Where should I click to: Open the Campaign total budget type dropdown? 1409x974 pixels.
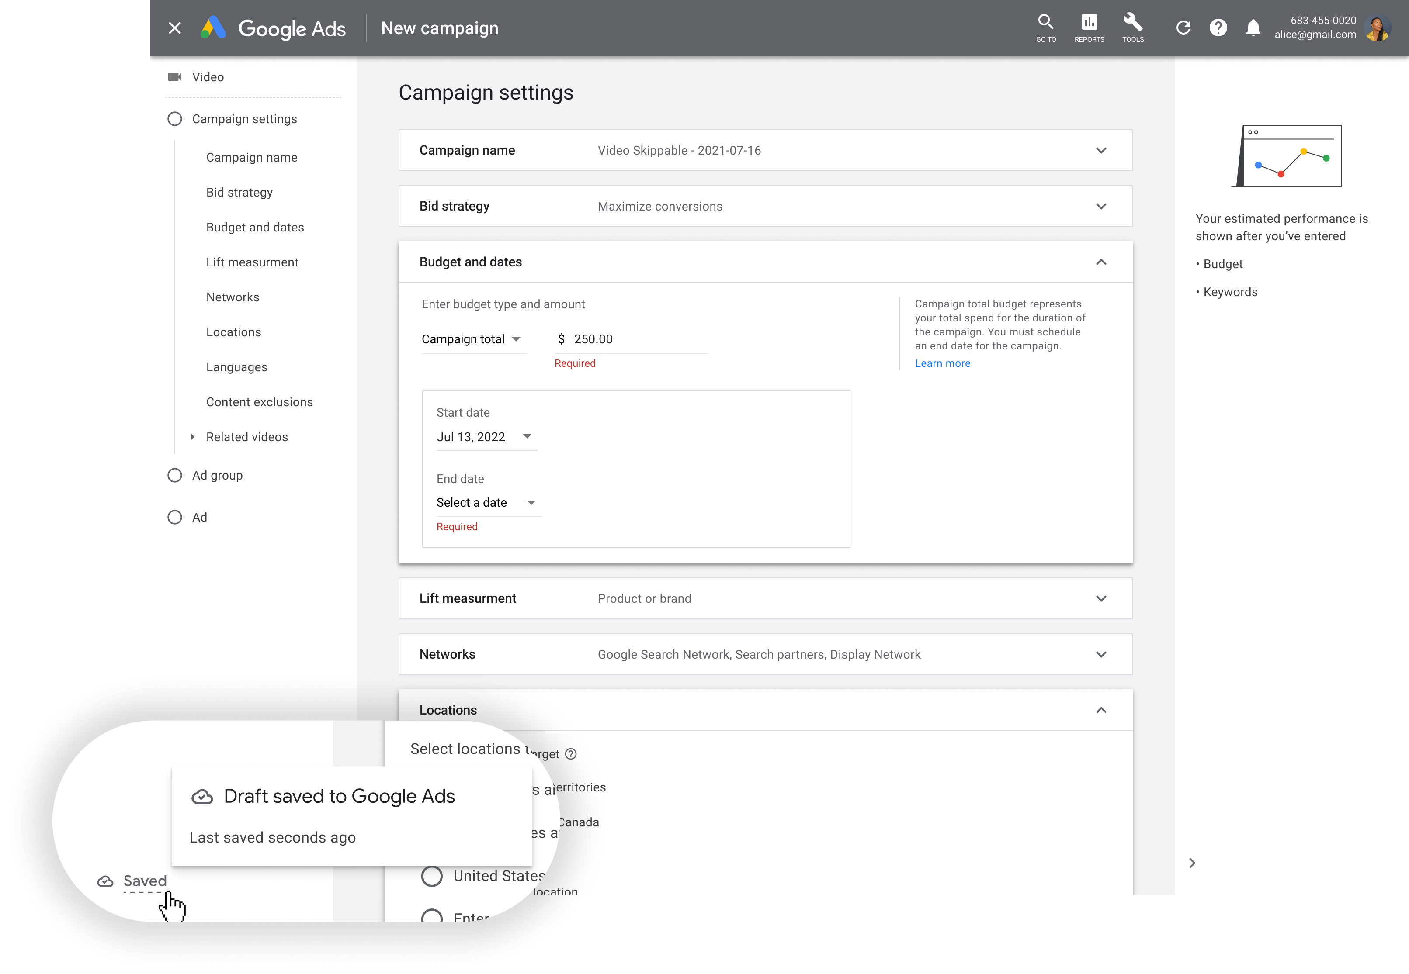point(473,339)
